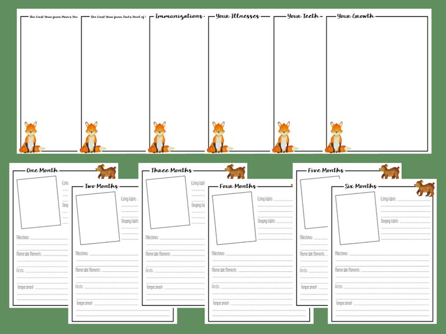Screen dimensions: 446x334
Task: Click Milestones label on Two Months page
Action: [x=82, y=253]
